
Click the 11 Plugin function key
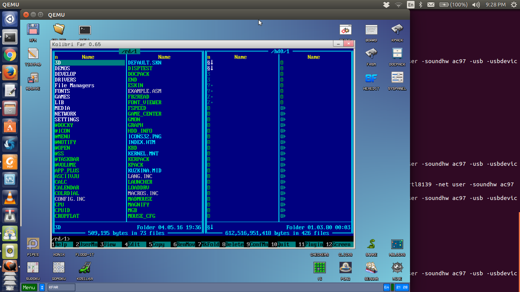[311, 244]
